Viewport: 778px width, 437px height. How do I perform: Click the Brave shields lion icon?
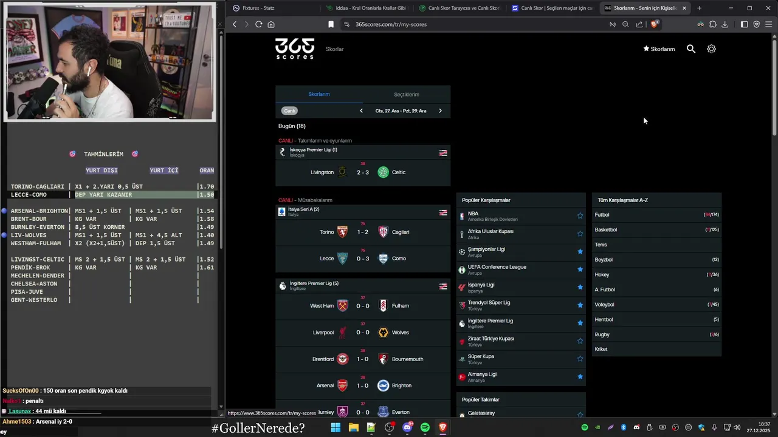654,24
